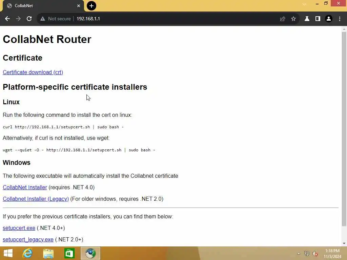
Task: Share this page using the share icon
Action: point(282,19)
